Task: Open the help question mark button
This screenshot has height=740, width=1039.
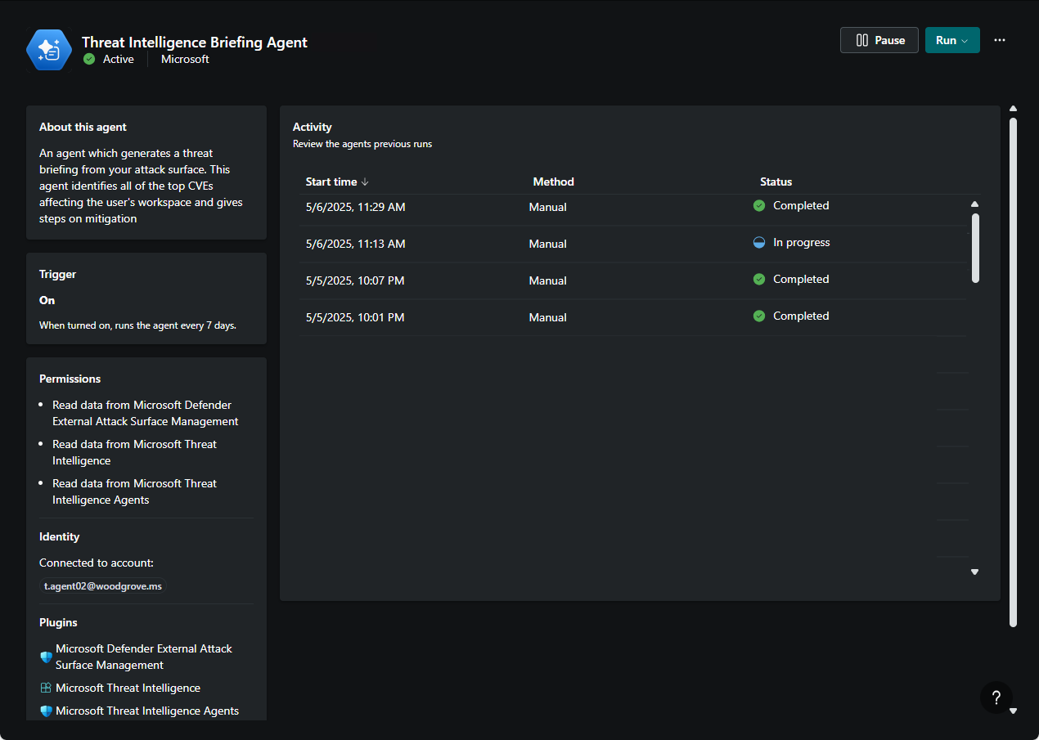Action: tap(996, 697)
